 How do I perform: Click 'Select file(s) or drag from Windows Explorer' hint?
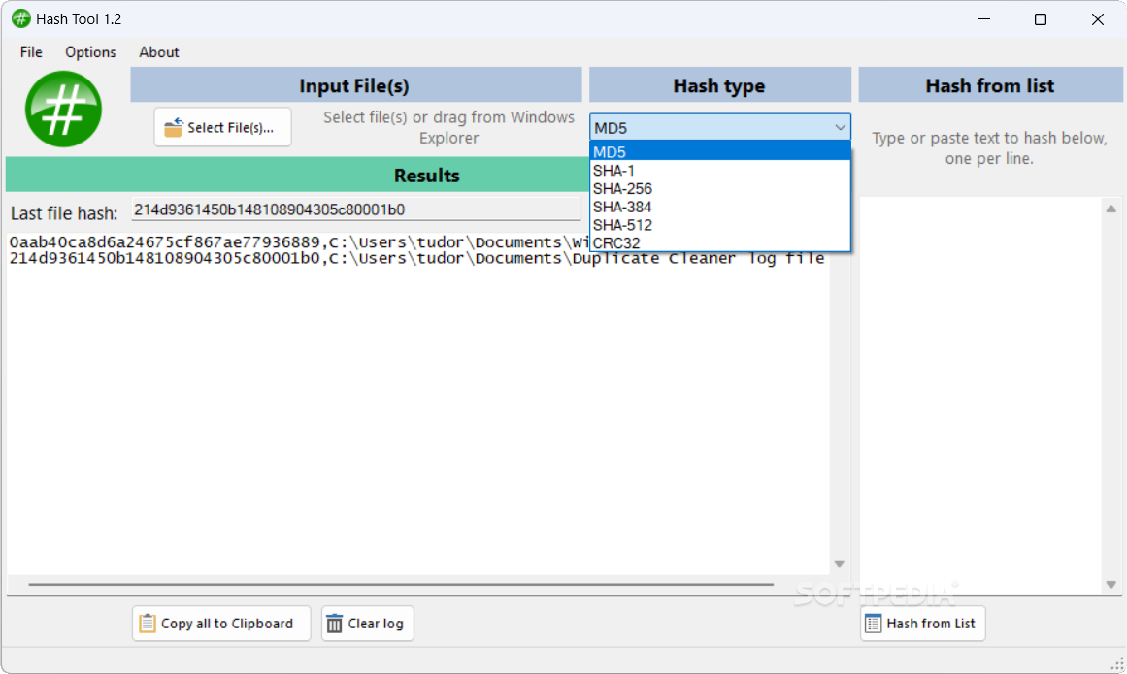click(449, 127)
